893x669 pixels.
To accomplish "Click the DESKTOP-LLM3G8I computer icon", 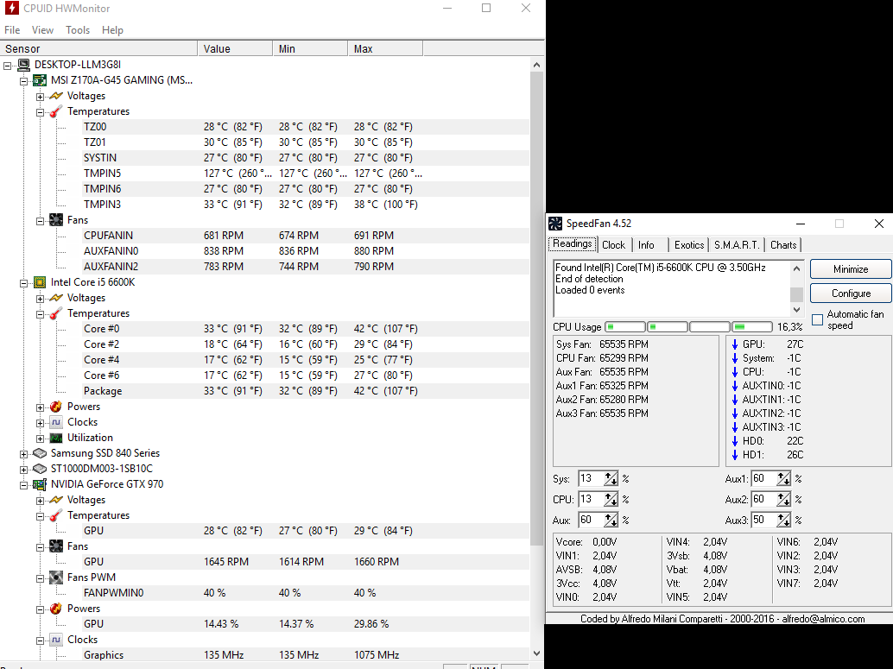I will click(x=23, y=65).
